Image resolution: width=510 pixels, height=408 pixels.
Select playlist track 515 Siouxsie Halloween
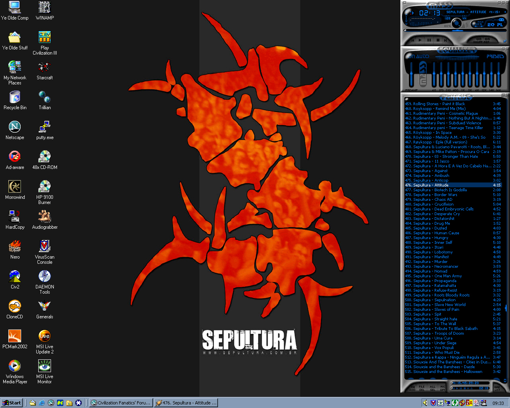(x=453, y=372)
